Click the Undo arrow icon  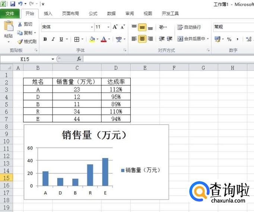click(x=20, y=4)
